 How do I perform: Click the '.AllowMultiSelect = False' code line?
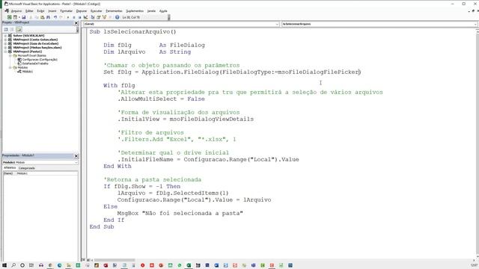[x=161, y=99]
